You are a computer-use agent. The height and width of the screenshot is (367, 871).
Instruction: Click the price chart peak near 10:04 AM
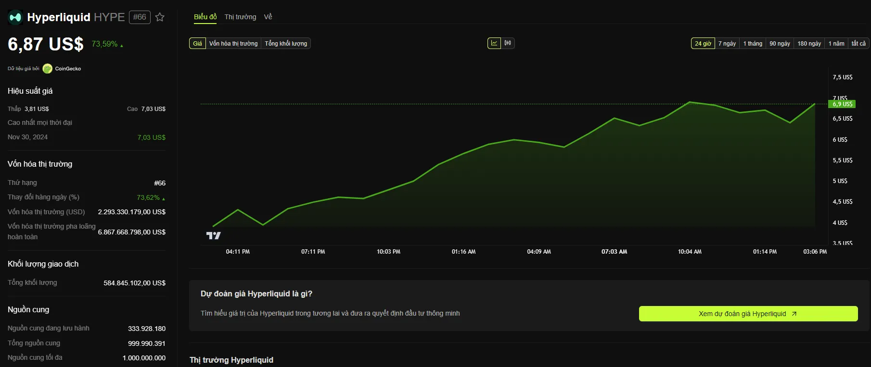(690, 102)
